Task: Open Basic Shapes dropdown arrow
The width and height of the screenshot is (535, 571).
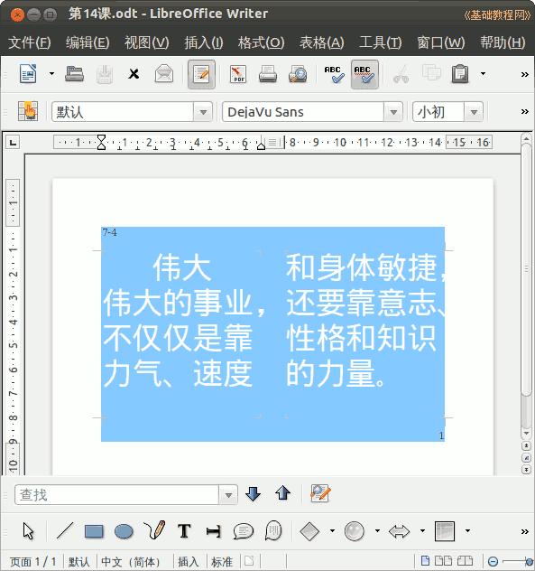Action: [332, 531]
